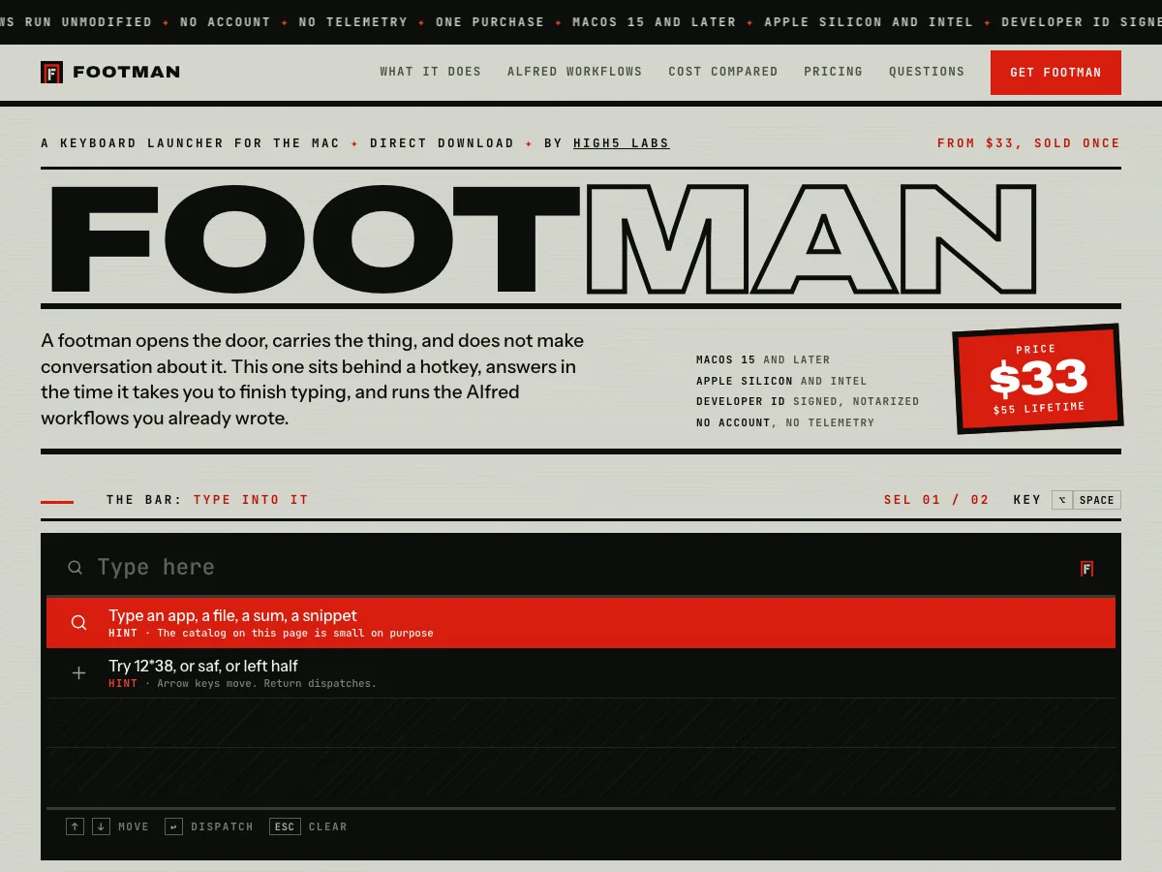Click the 'macOS 15 and later' spec line
Screen dimensions: 1162x872
[763, 359]
